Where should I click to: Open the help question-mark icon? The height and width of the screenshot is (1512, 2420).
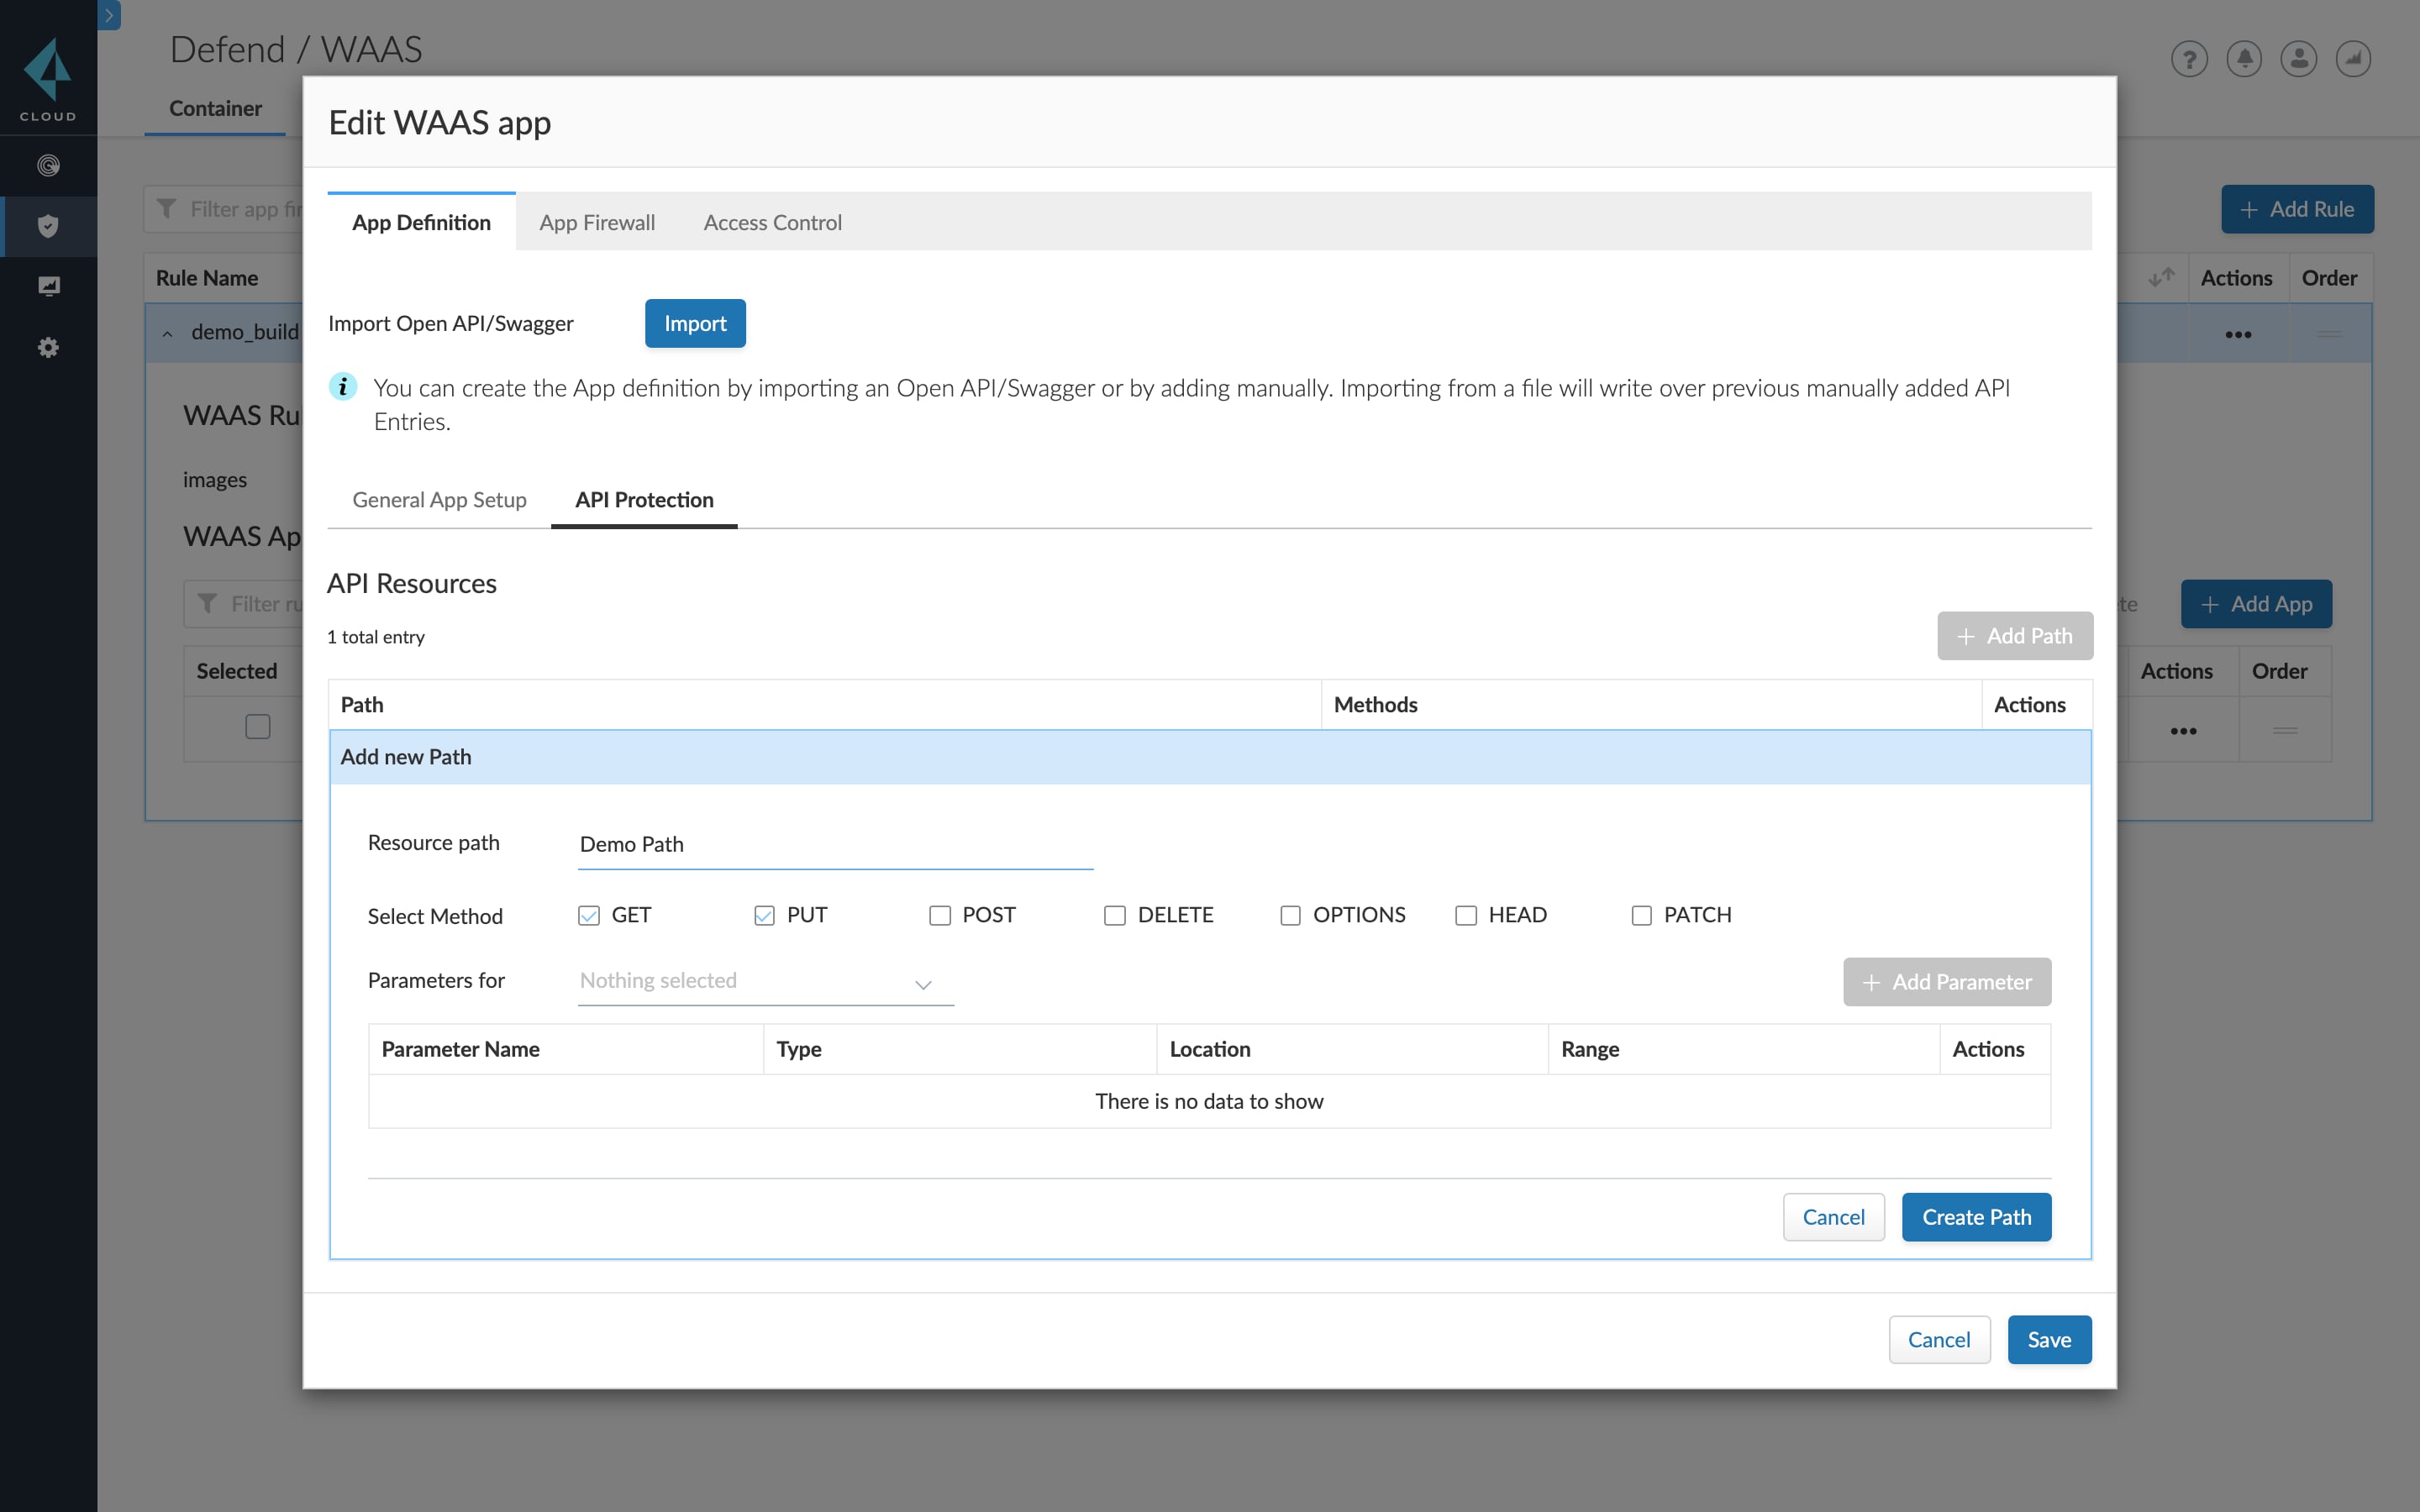[2189, 59]
